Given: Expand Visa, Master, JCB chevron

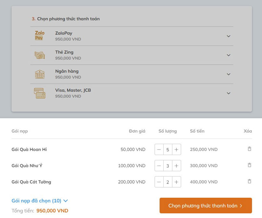Looking at the screenshot, I should pyautogui.click(x=228, y=93).
